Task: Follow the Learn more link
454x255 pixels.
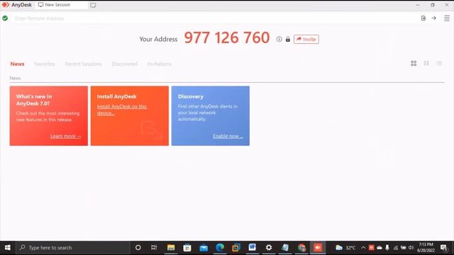Action: click(66, 136)
